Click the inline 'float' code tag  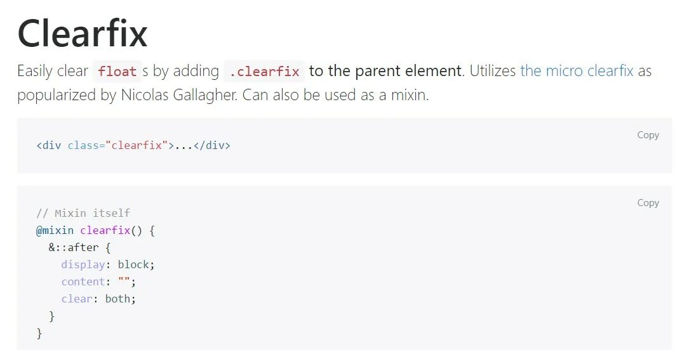(x=117, y=72)
